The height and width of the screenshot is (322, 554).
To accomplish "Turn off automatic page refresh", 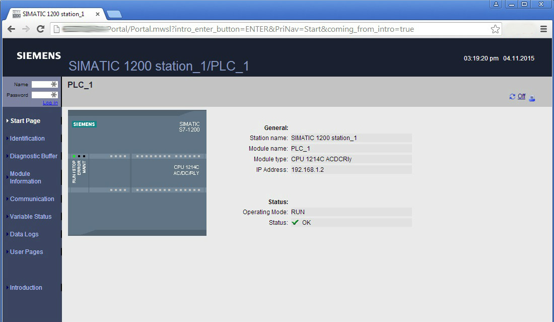I will (521, 96).
